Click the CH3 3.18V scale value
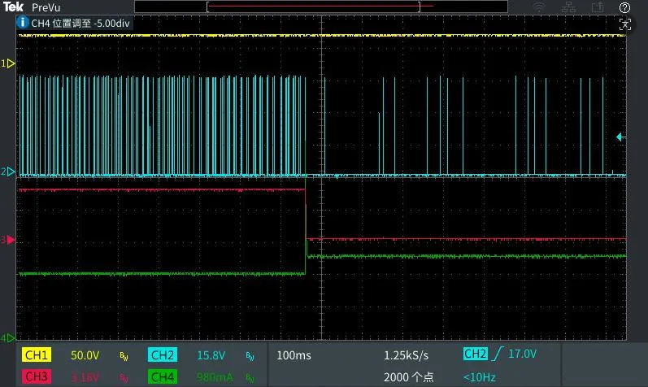Viewport: 648px width, 387px height. pyautogui.click(x=85, y=377)
